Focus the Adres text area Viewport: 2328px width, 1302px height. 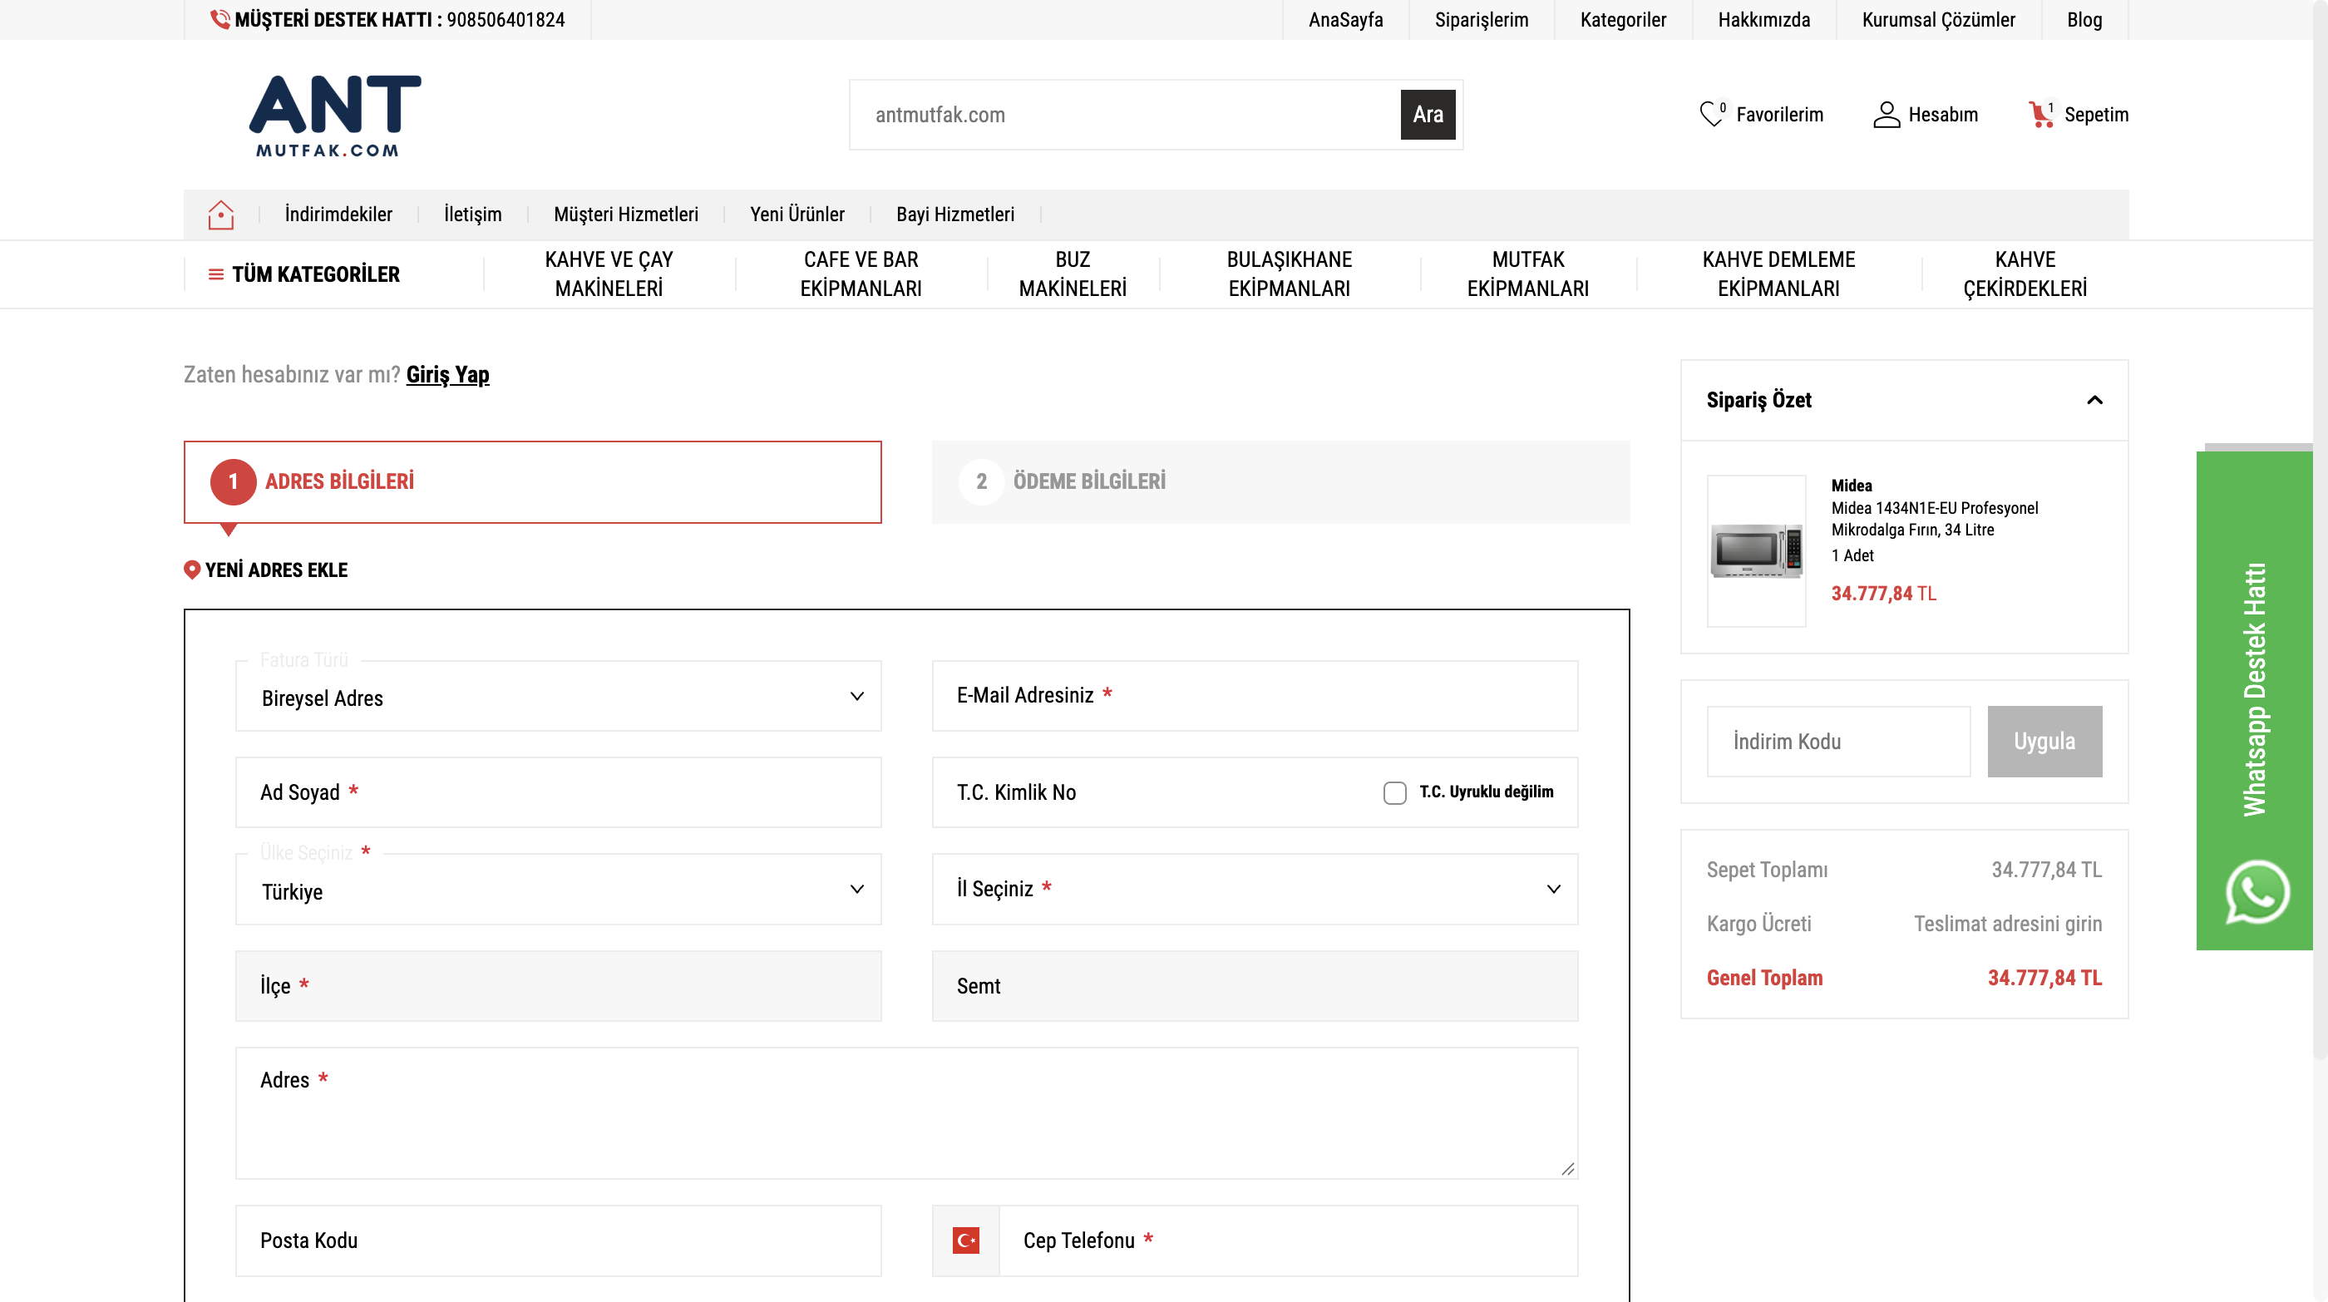click(x=906, y=1113)
